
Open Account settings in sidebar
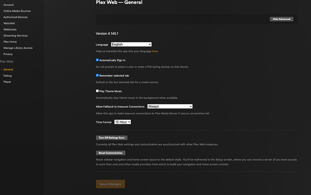coord(9,5)
